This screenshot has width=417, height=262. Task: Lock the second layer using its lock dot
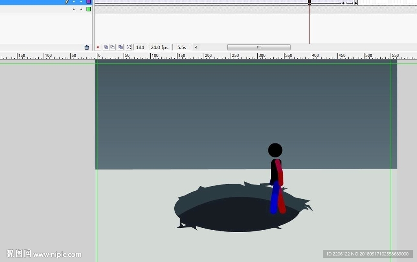tap(81, 9)
